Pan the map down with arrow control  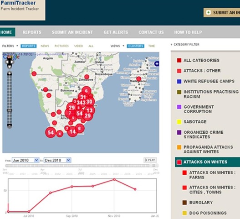(10, 67)
